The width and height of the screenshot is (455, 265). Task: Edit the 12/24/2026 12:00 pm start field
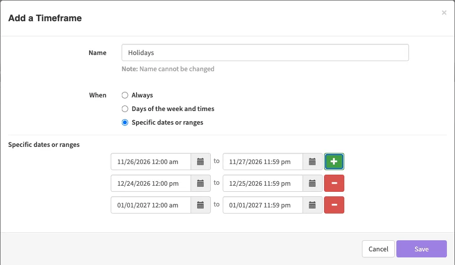[151, 183]
